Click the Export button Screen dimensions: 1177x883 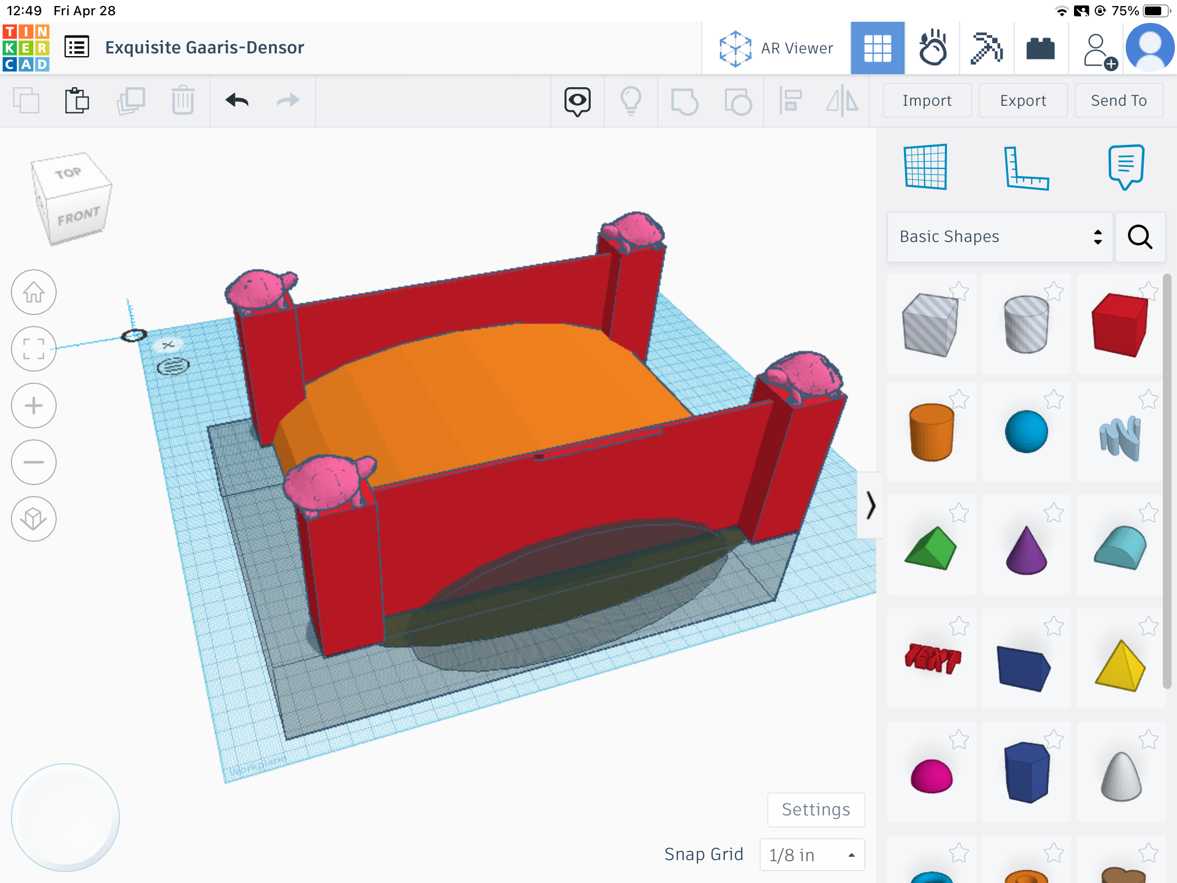coord(1022,100)
